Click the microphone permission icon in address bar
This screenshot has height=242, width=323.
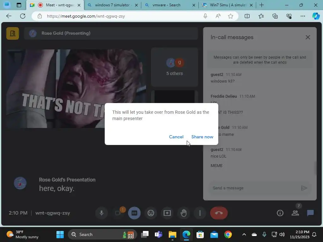(x=205, y=16)
